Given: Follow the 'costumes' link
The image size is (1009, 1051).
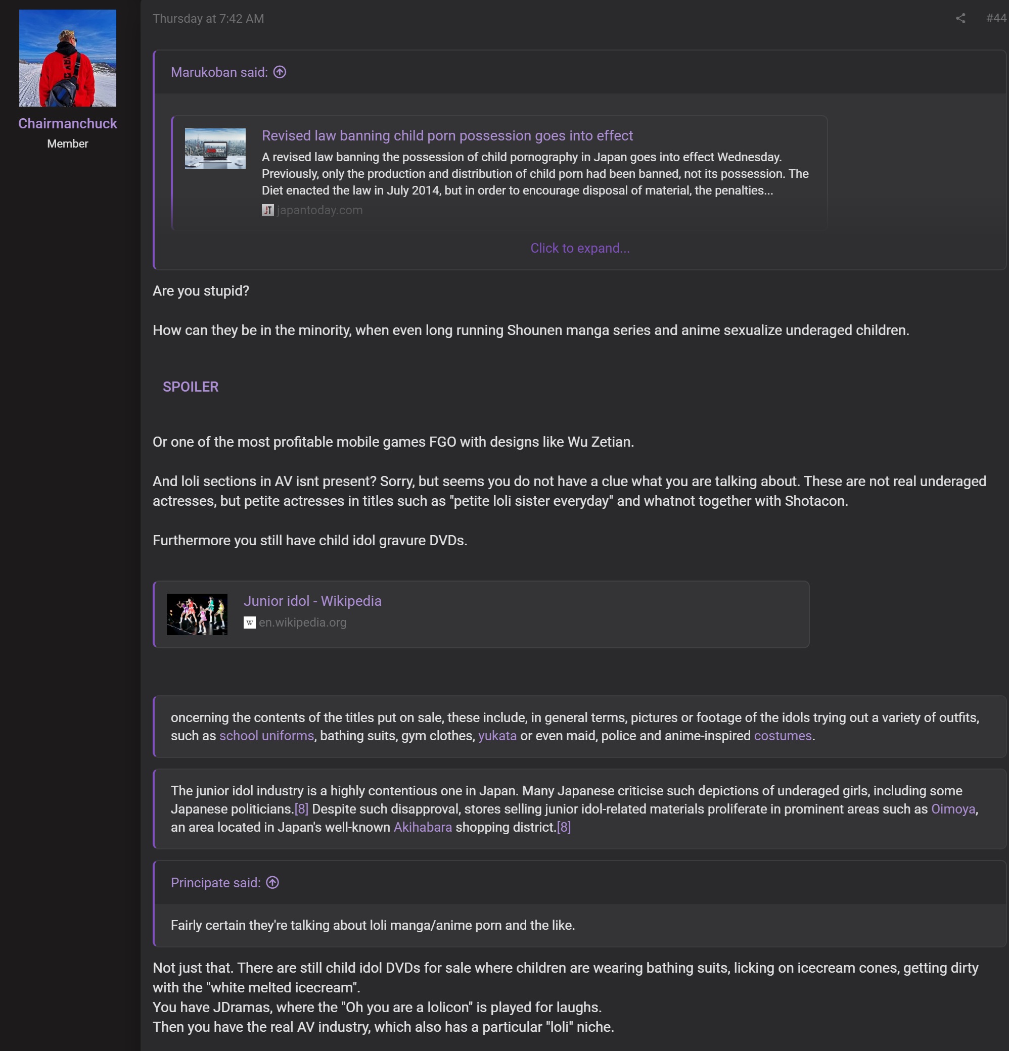Looking at the screenshot, I should (783, 736).
